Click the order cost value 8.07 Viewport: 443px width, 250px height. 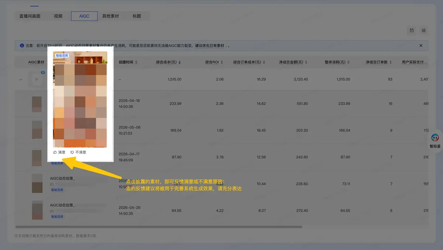262,211
